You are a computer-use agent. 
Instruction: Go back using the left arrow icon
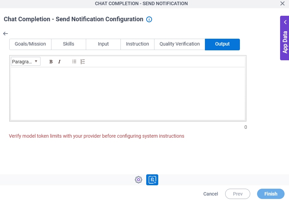(5, 34)
